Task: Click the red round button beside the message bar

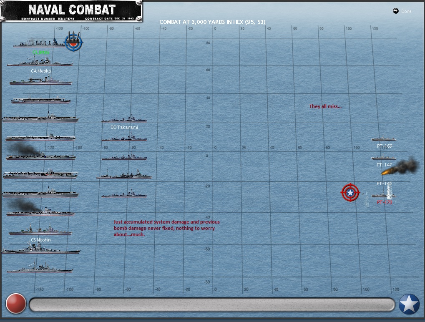Action: [16, 304]
